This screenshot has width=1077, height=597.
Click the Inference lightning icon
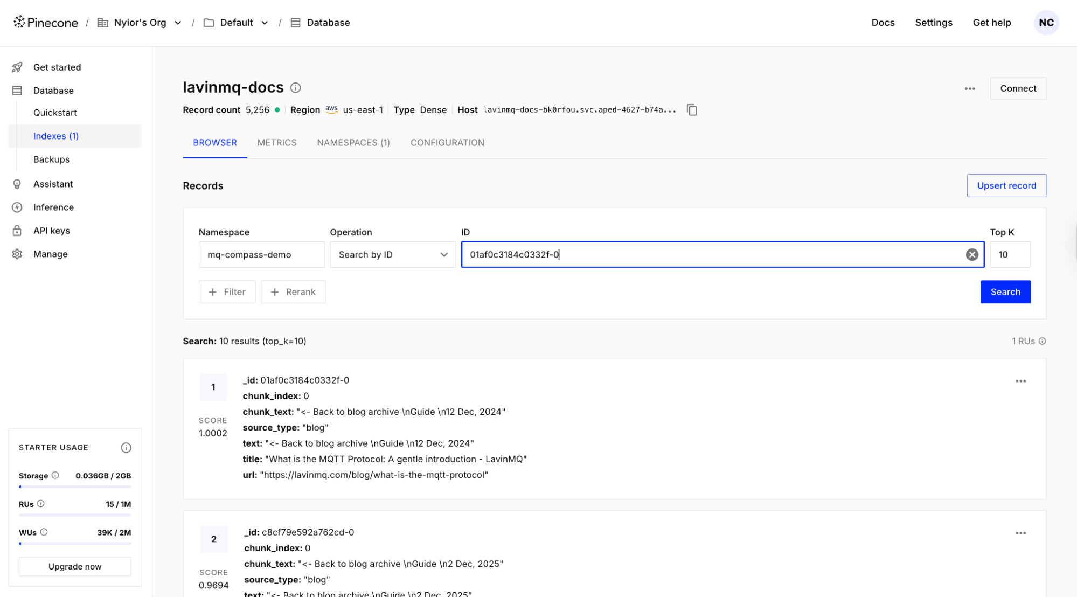[x=17, y=207]
